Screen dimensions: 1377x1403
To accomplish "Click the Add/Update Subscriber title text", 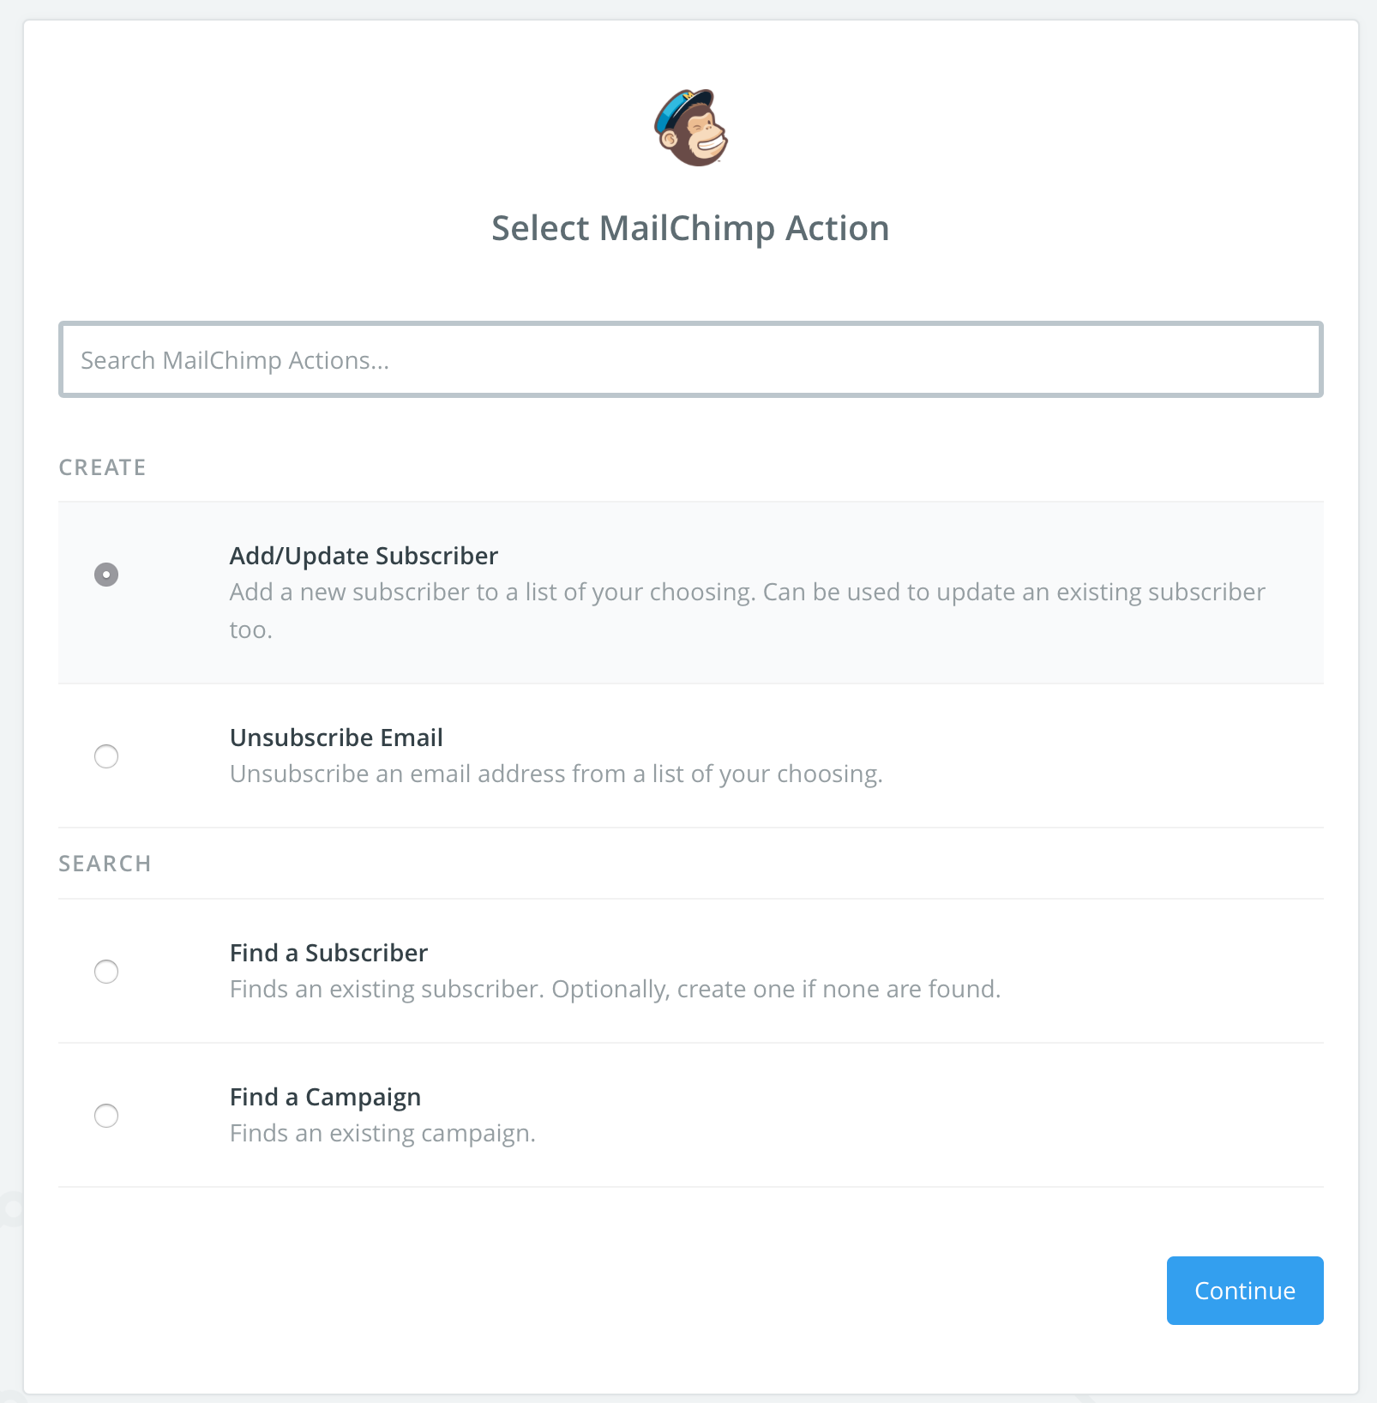I will (x=364, y=556).
